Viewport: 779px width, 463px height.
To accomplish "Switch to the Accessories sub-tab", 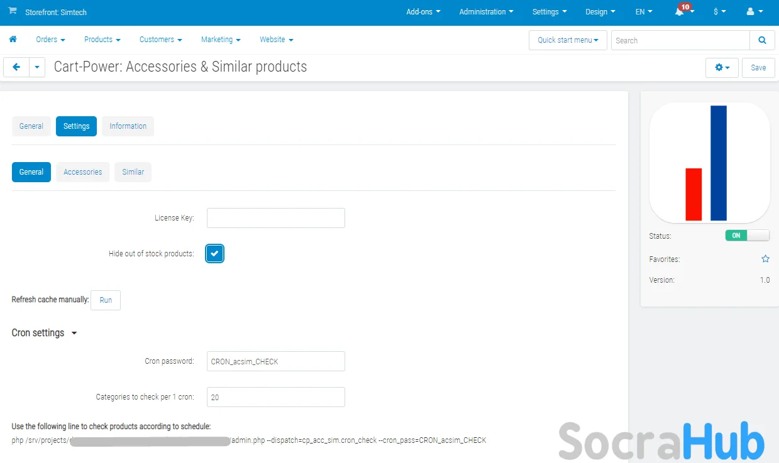I will click(83, 172).
